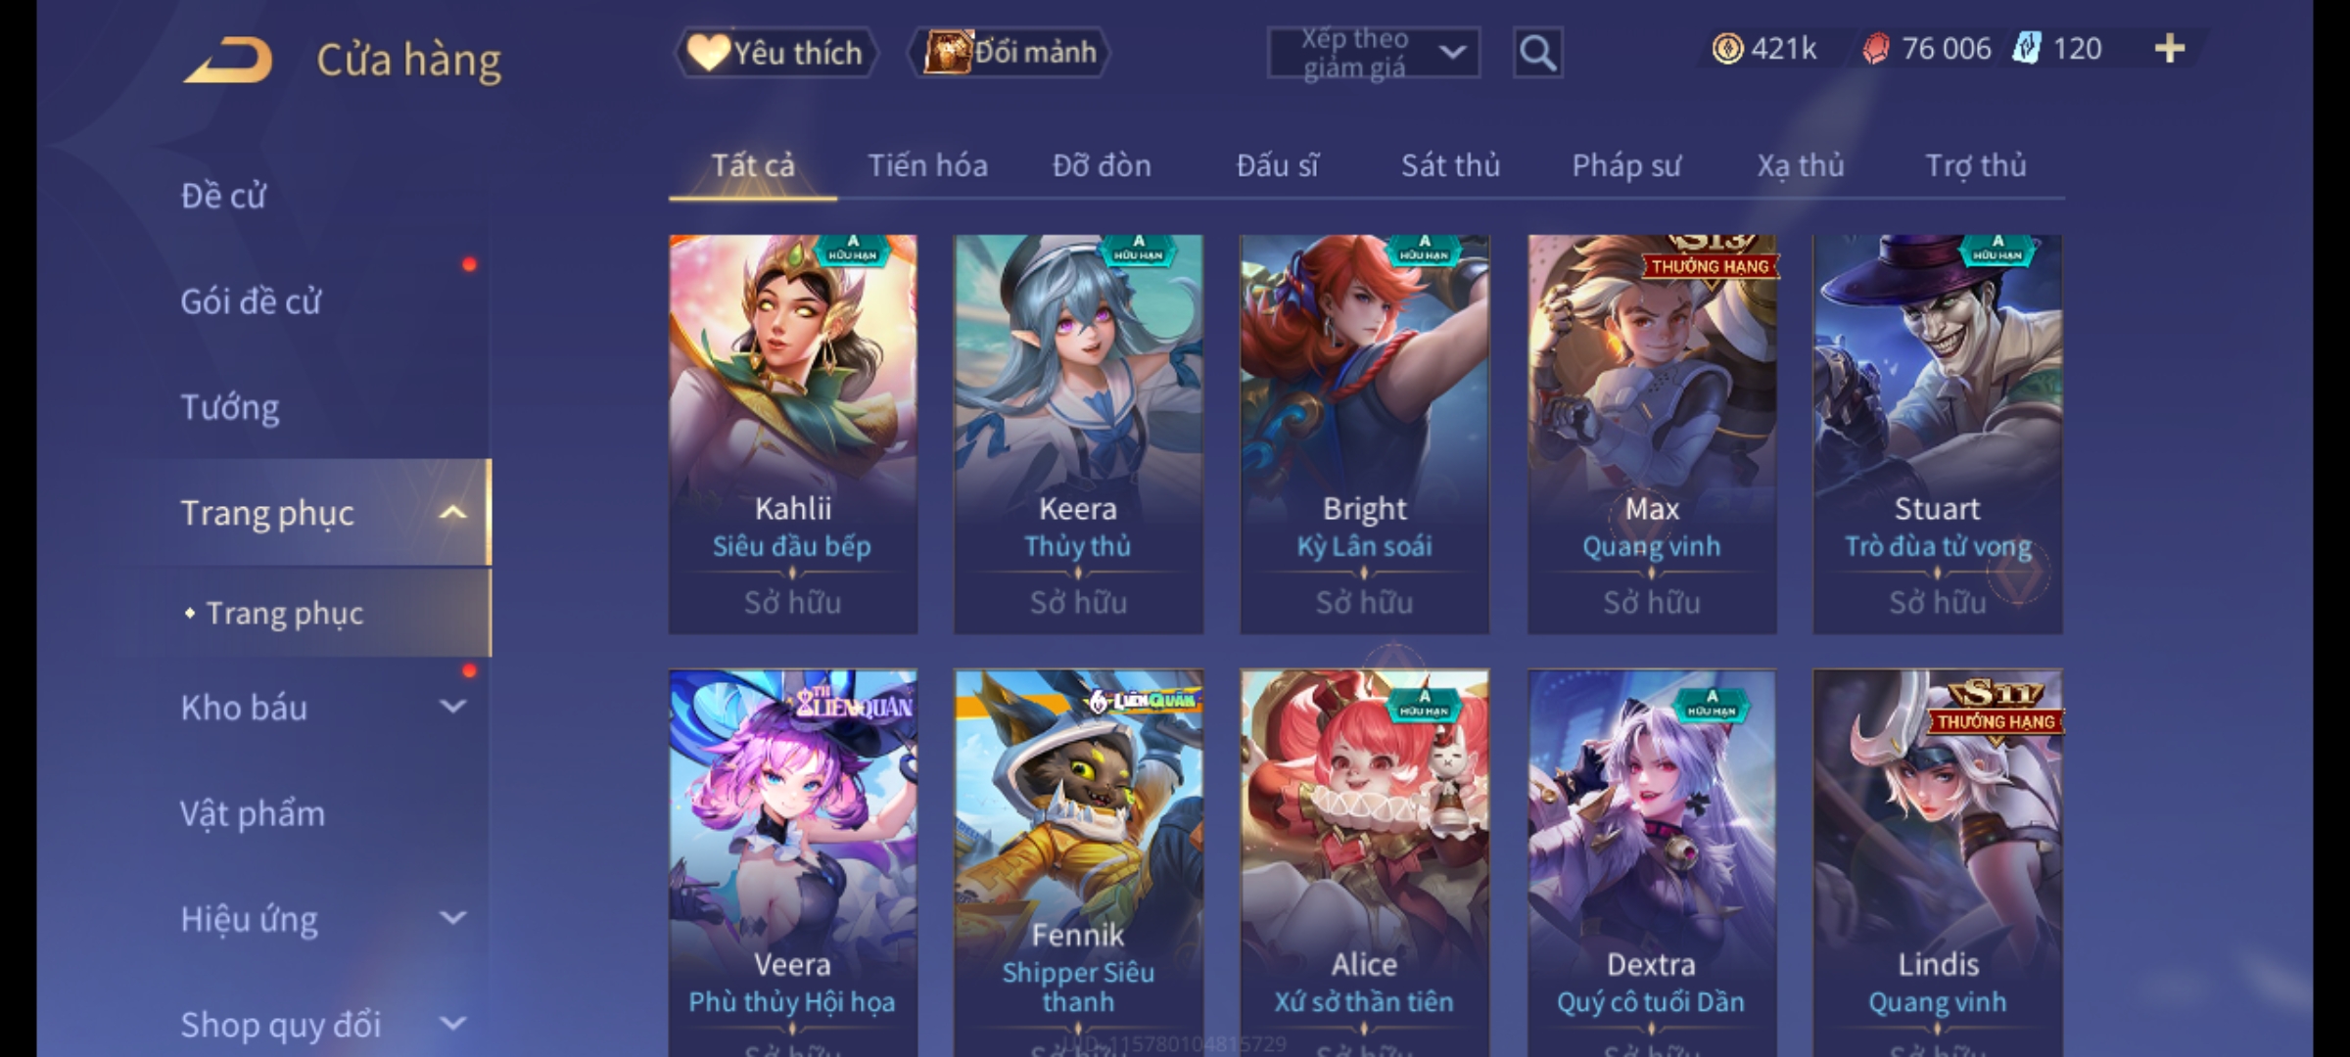Tap the gold coin icon showing 421k
This screenshot has height=1057, width=2350.
point(1727,49)
